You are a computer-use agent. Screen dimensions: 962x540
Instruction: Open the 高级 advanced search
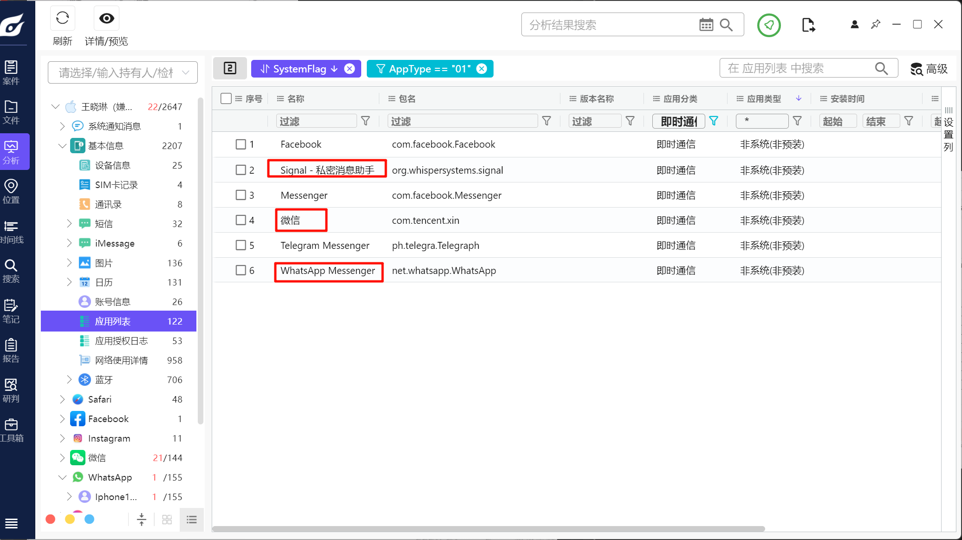(929, 69)
